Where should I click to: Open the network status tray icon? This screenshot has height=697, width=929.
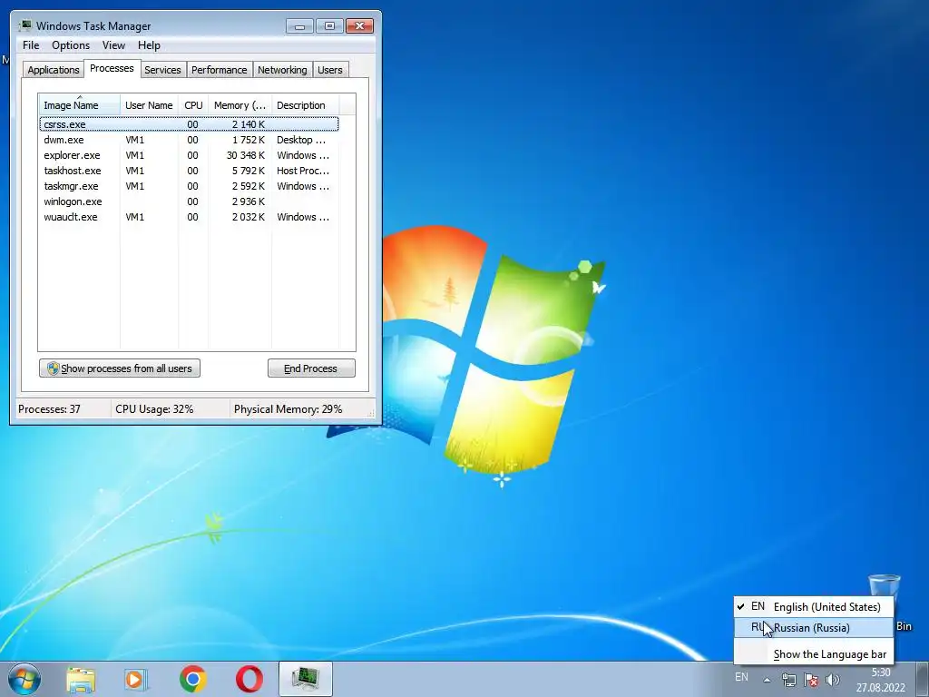pyautogui.click(x=788, y=680)
